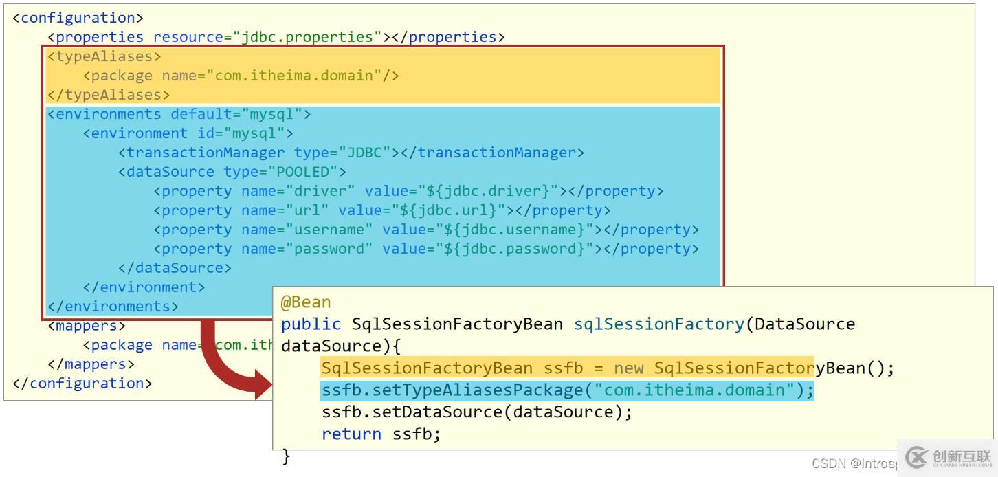
Task: Click the ssfb.setDataSource(dataSource) line
Action: pyautogui.click(x=476, y=412)
